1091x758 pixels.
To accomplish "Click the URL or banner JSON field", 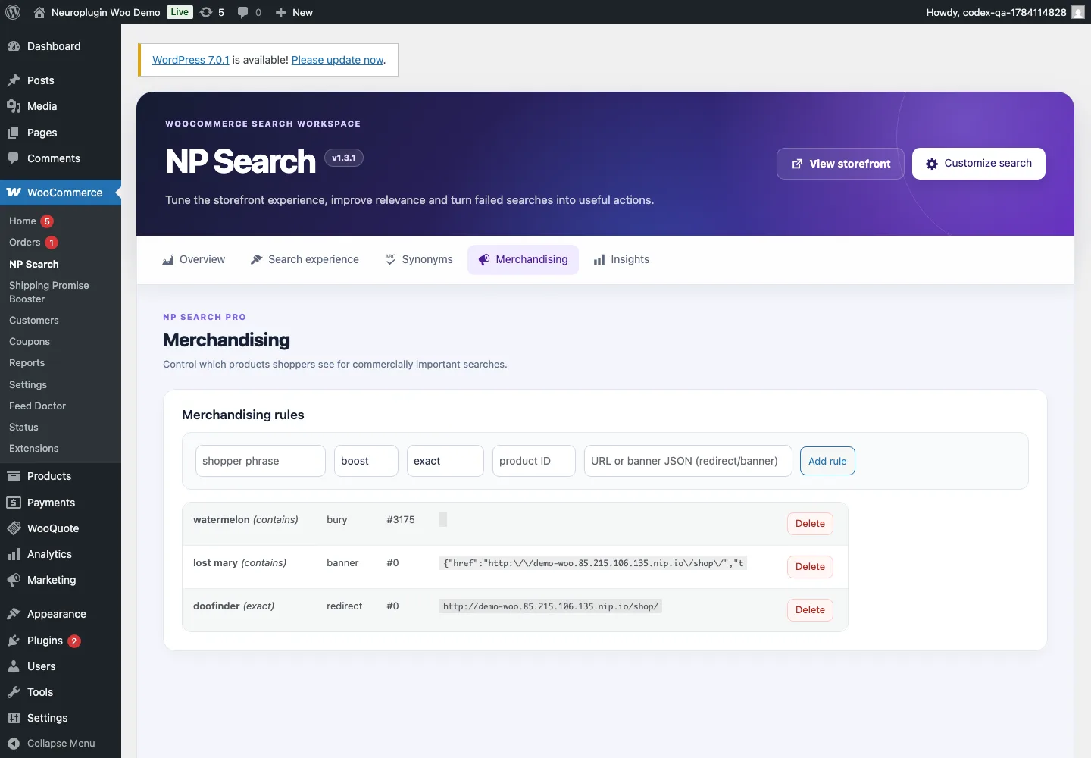I will click(688, 461).
